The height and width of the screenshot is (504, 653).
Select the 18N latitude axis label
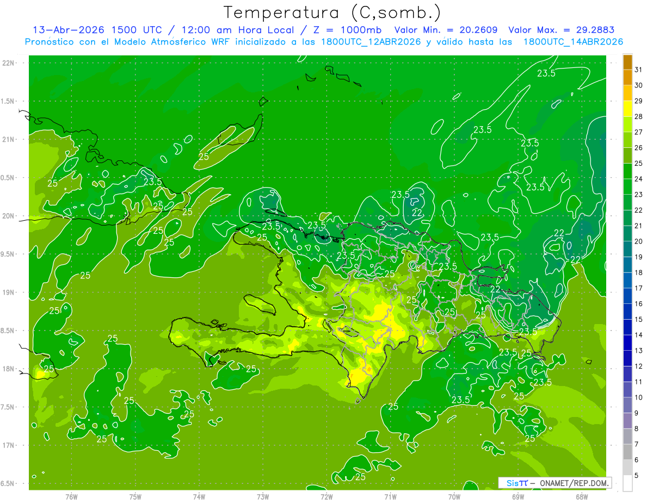(x=8, y=369)
